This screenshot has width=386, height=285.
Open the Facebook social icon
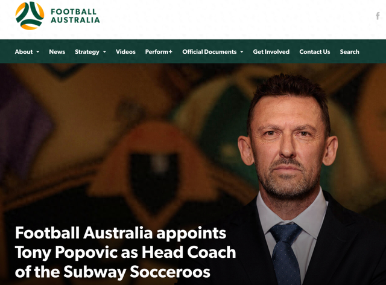pos(378,16)
